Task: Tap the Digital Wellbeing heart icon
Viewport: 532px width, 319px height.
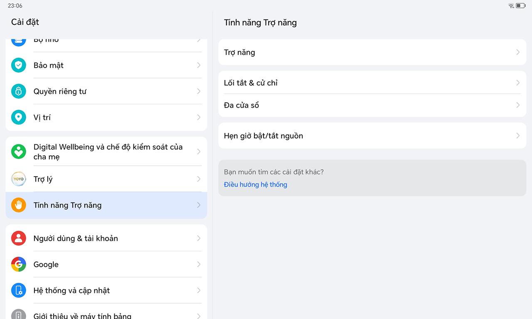Action: tap(18, 152)
